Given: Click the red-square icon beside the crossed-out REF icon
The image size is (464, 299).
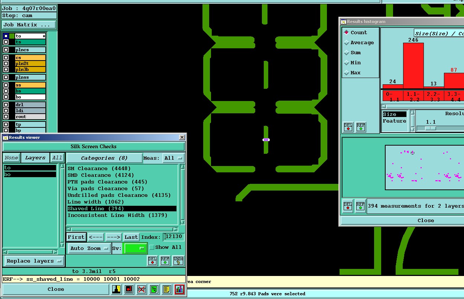Looking at the screenshot, I should coord(129,289).
